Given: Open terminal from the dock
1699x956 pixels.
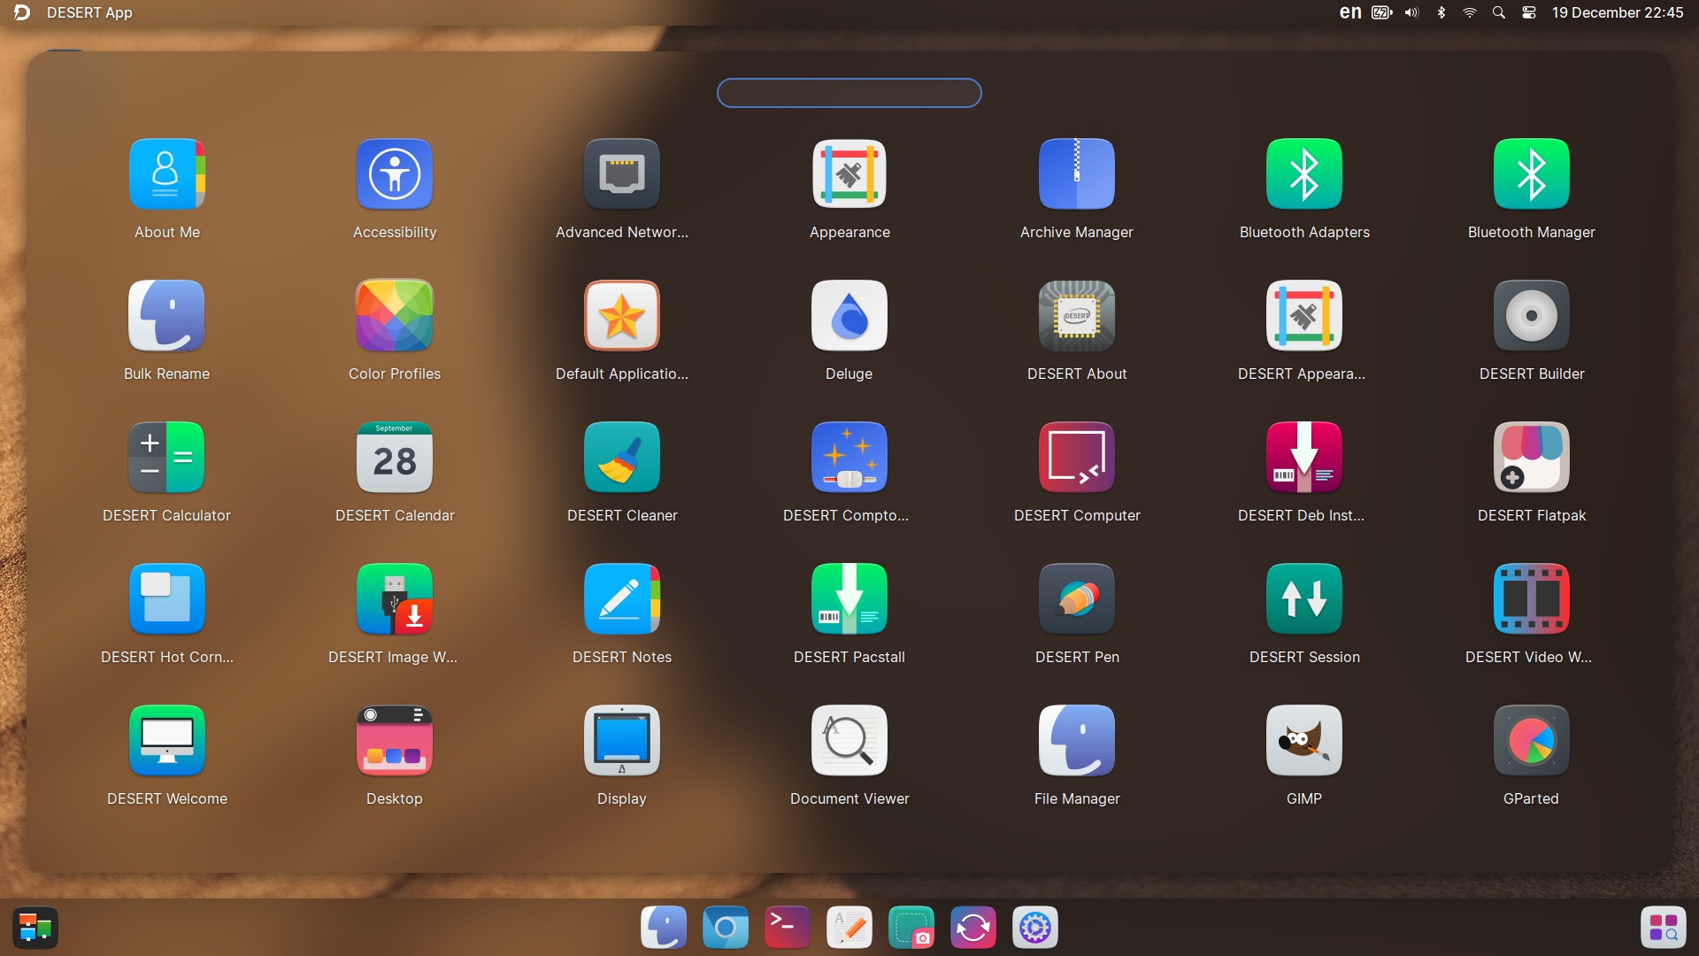Looking at the screenshot, I should (x=787, y=928).
